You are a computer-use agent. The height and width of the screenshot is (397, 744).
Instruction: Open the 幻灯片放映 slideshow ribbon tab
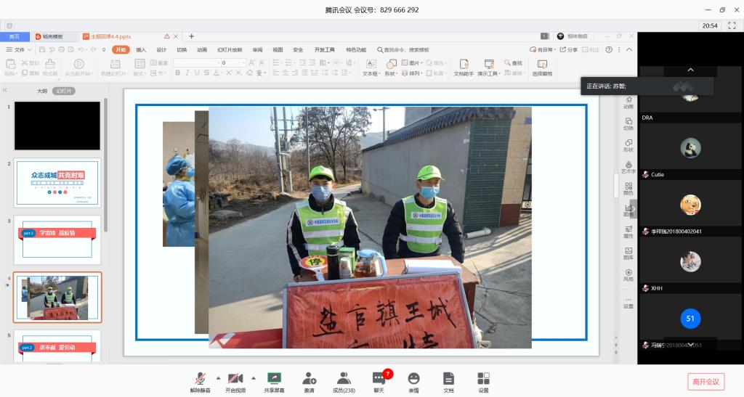pos(230,50)
